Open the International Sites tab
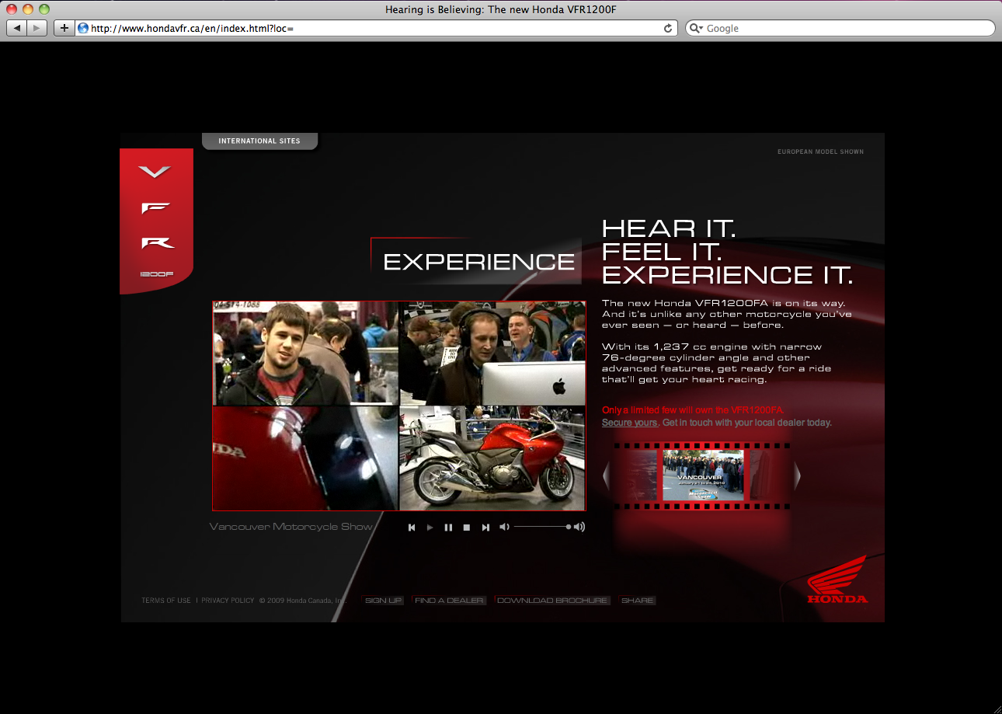Image resolution: width=1002 pixels, height=714 pixels. 259,141
